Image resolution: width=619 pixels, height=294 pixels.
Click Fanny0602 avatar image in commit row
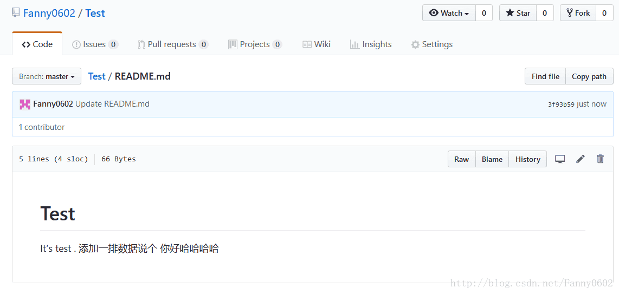(25, 104)
